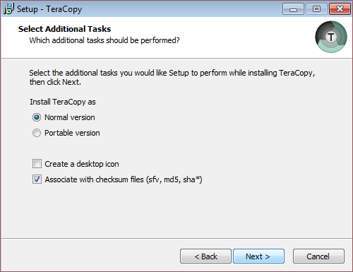Click the installer icon in title bar
This screenshot has height=272, width=353.
8,9
